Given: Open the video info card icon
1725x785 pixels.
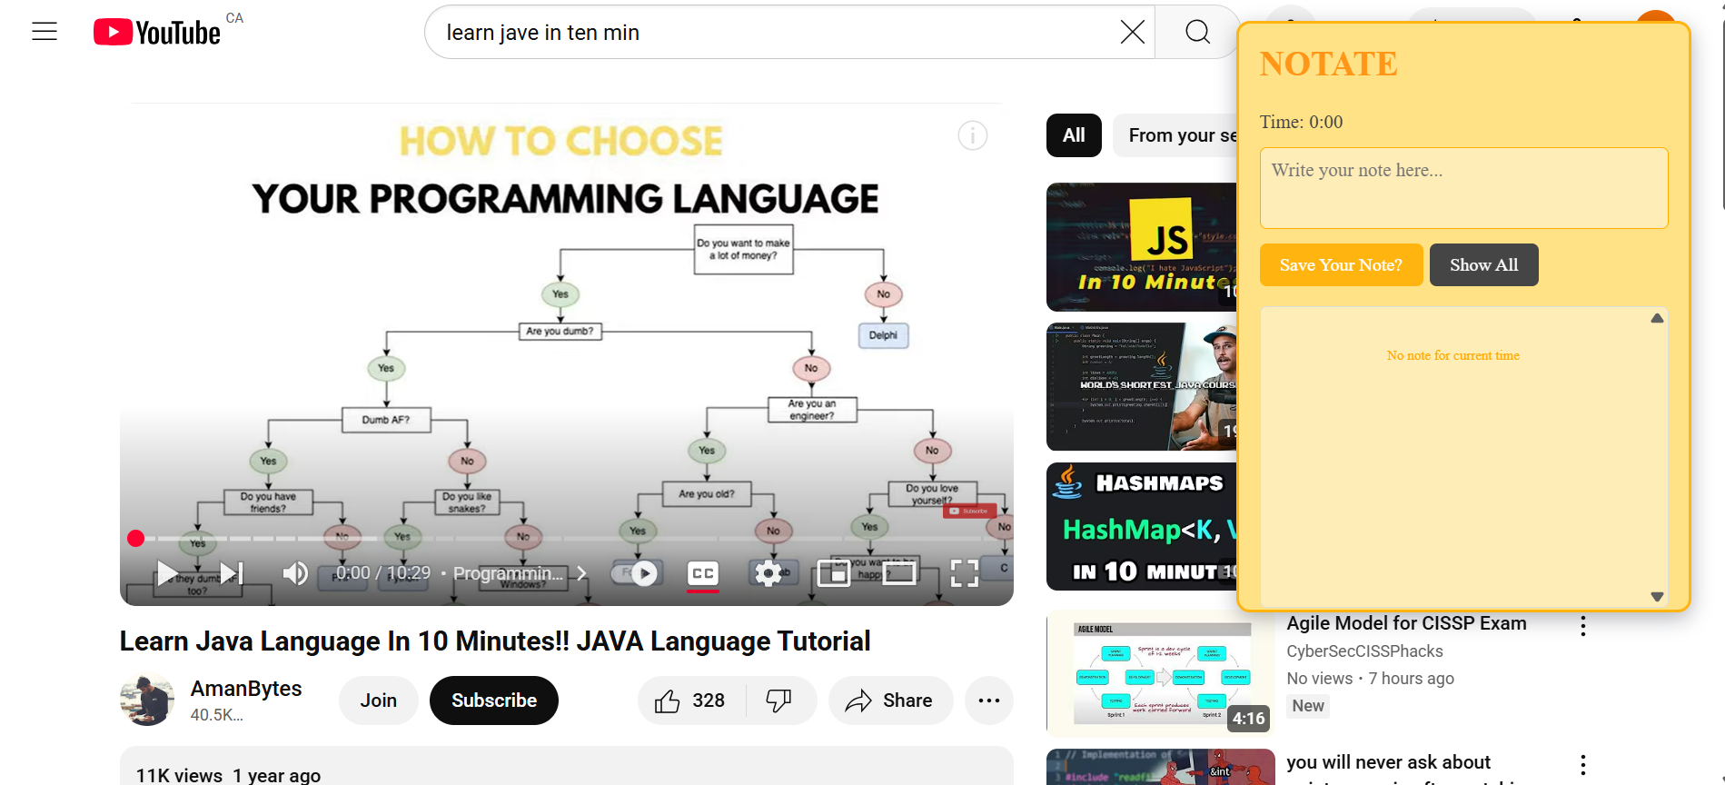Looking at the screenshot, I should tap(972, 136).
